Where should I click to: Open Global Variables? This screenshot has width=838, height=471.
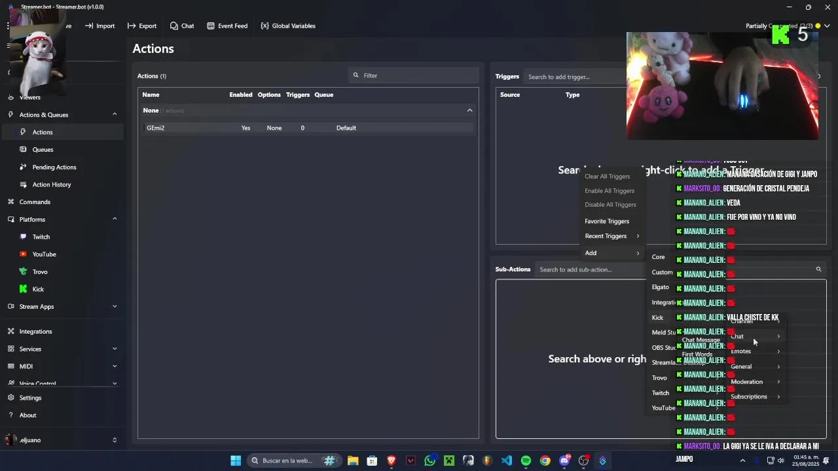coord(287,26)
